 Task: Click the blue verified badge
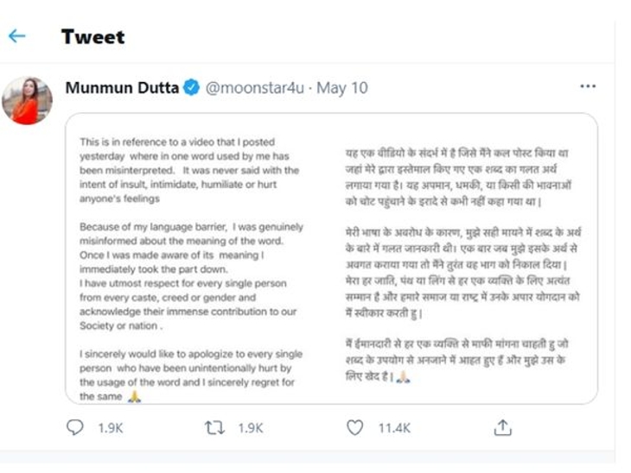point(193,87)
